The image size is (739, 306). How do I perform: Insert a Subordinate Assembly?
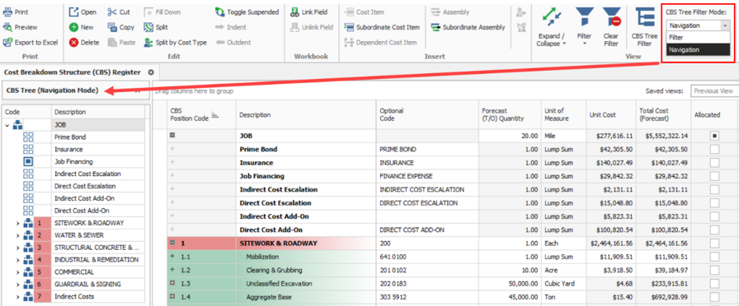pyautogui.click(x=468, y=27)
